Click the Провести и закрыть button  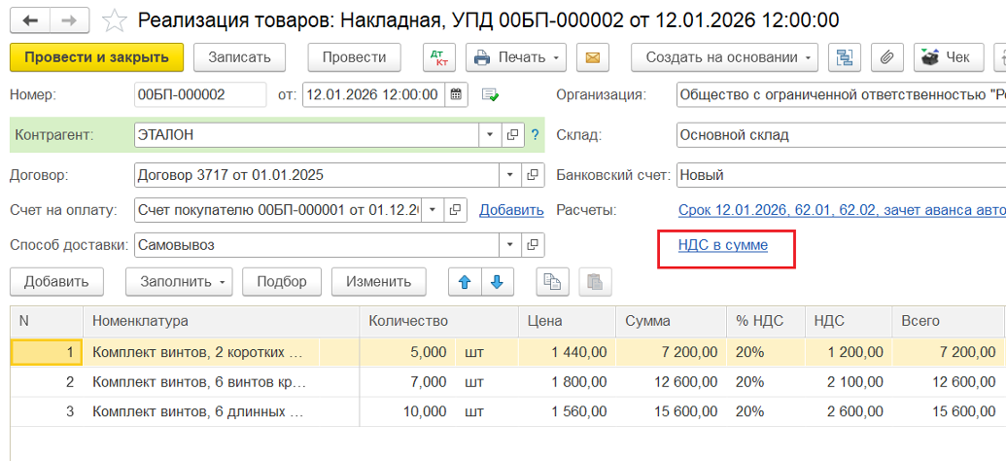(x=96, y=57)
